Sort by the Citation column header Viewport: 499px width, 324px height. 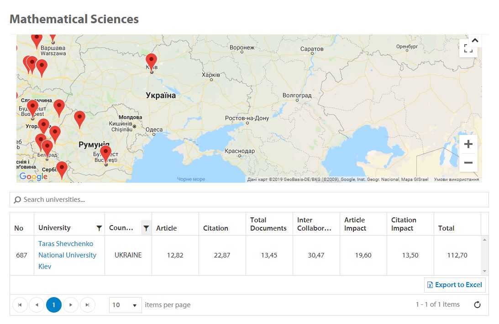(215, 228)
